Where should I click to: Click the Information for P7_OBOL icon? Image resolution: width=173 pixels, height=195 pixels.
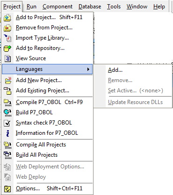[x=7, y=133]
